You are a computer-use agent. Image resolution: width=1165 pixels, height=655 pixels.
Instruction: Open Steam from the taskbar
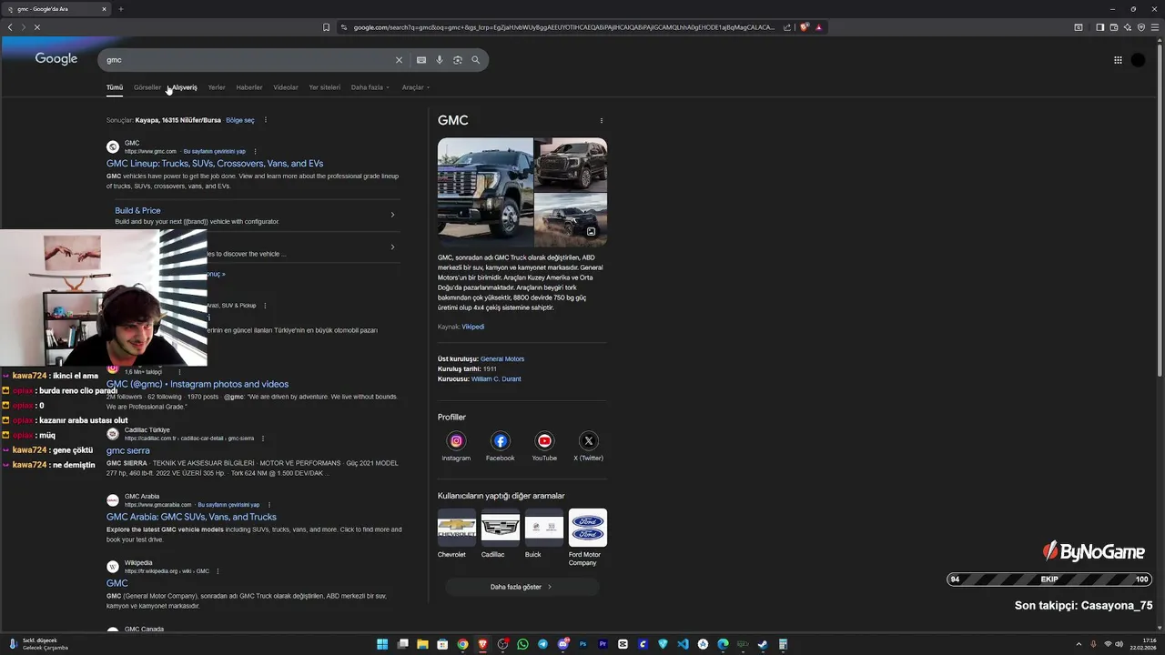click(763, 644)
